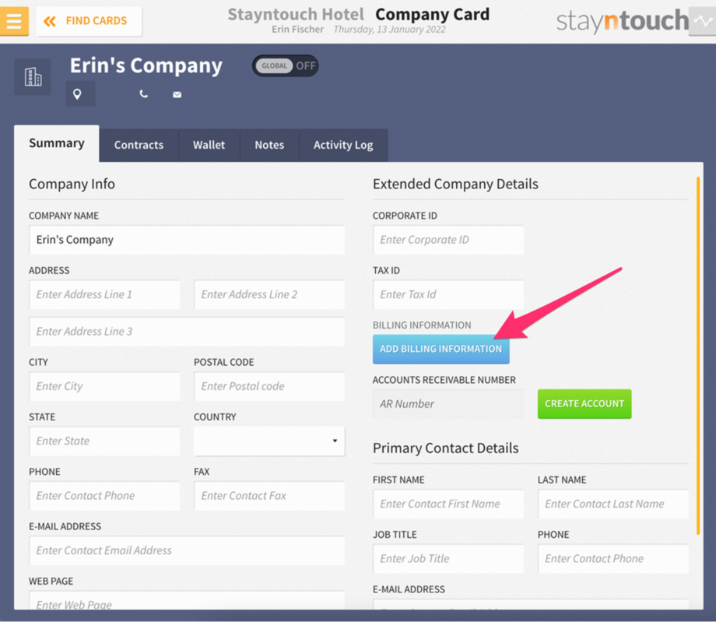Switch to the Summary tab
Screen dimensions: 716x622
pyautogui.click(x=57, y=143)
